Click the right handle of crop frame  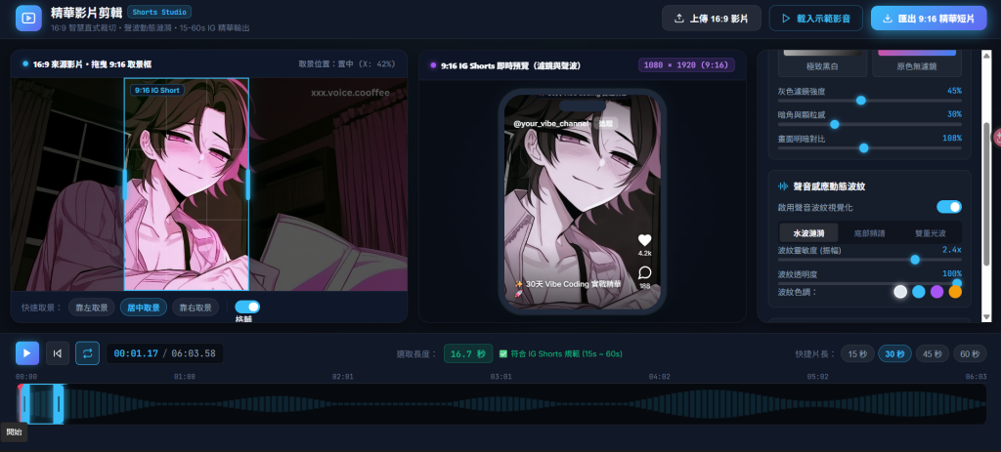[x=247, y=185]
